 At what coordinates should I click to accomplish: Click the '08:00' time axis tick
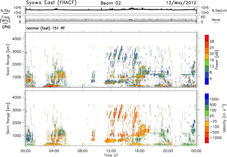(x=83, y=151)
